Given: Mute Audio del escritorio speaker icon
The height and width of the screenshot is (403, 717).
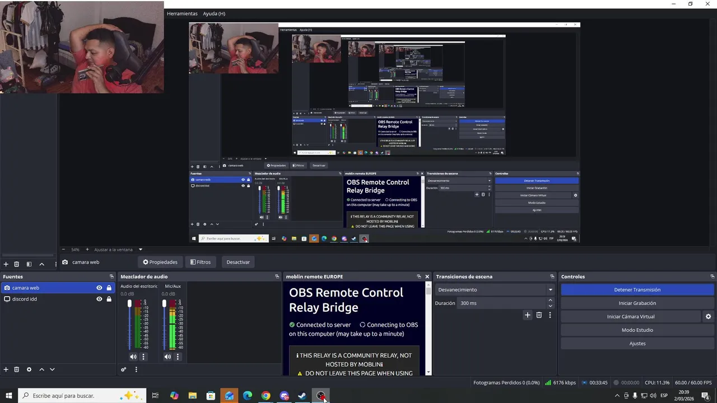Looking at the screenshot, I should click(x=133, y=357).
